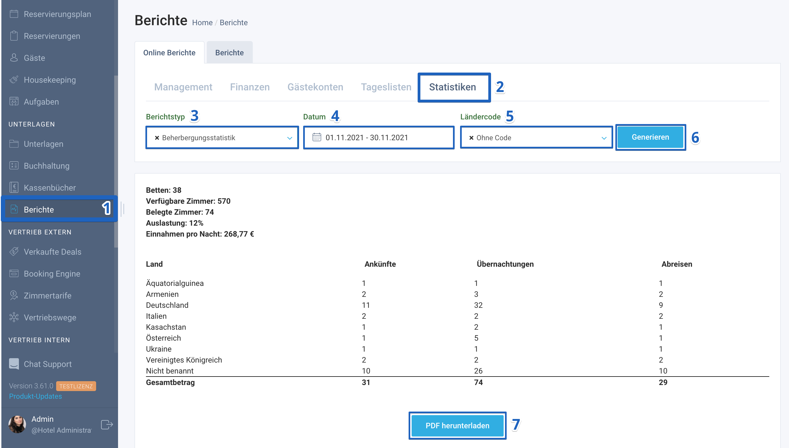This screenshot has height=448, width=789.
Task: Open the Tageslisten report category
Action: (386, 87)
